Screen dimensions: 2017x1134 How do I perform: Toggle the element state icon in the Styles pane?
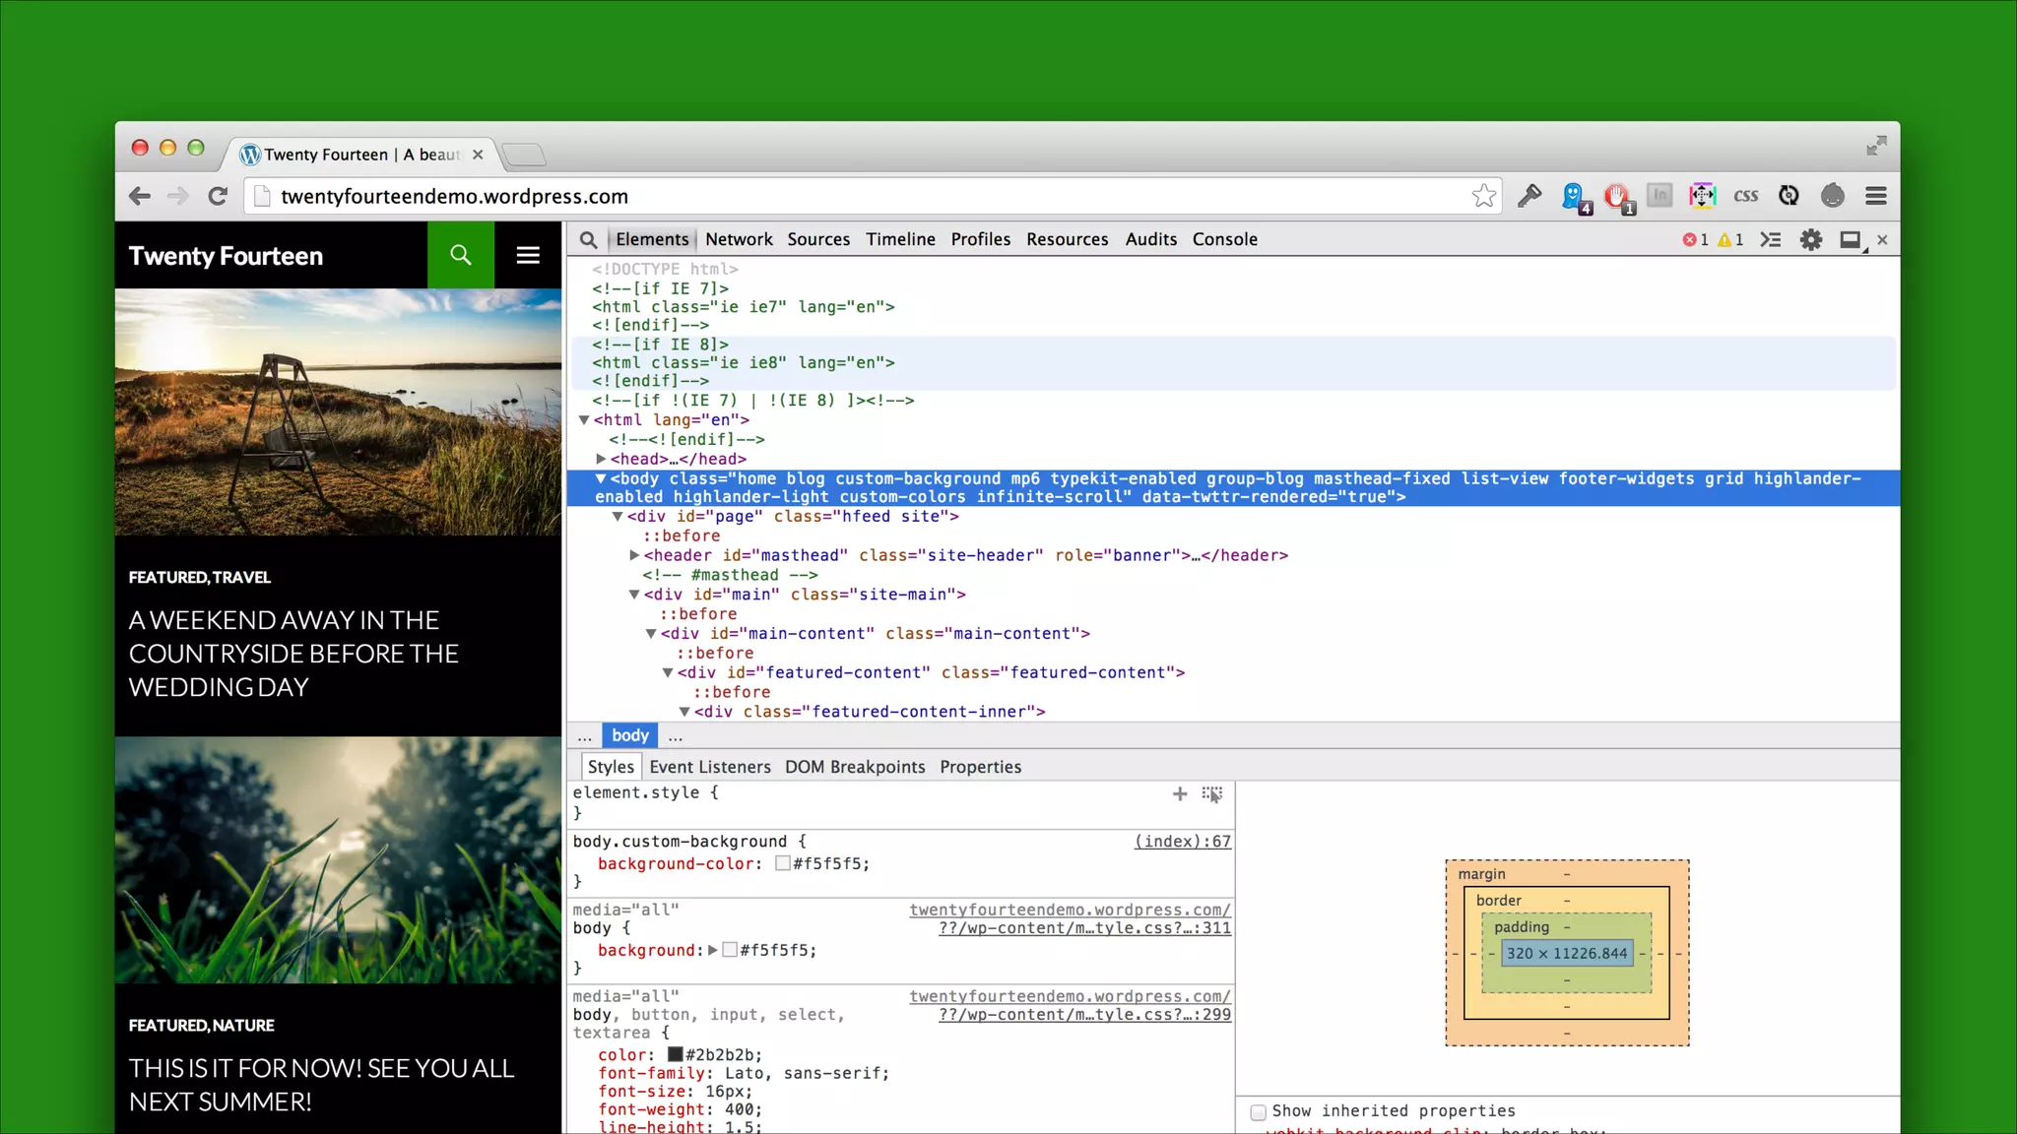[1212, 793]
